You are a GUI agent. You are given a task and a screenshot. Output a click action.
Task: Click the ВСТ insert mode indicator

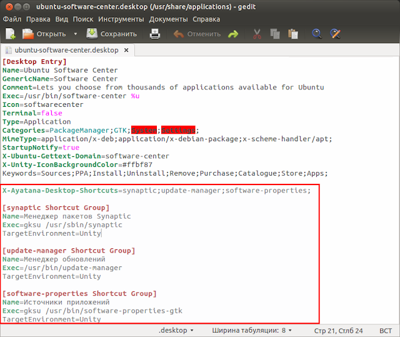pyautogui.click(x=386, y=331)
